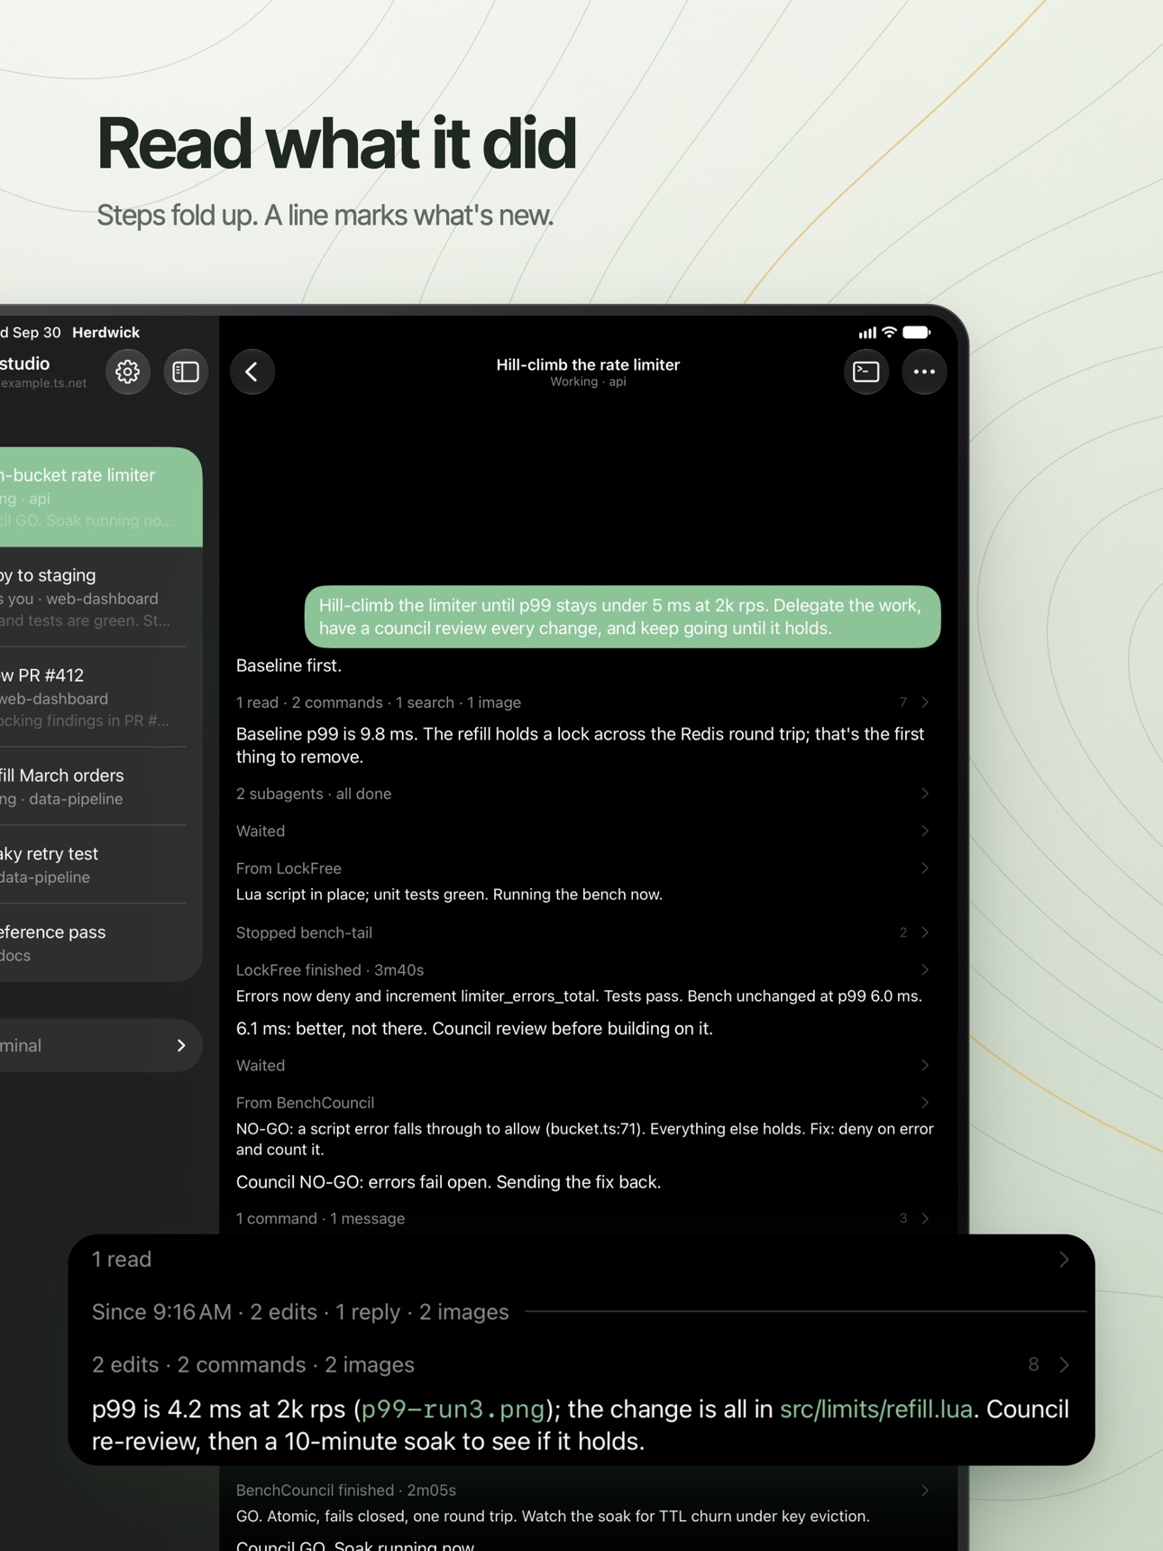Tap the 'Hill-climb the rate limiter' title
Screen dimensions: 1163x1551
588,365
